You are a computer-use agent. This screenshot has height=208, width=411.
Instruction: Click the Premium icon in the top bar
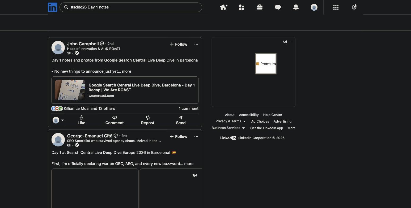(x=354, y=7)
